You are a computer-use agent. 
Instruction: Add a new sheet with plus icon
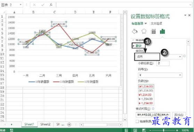[x=69, y=124]
